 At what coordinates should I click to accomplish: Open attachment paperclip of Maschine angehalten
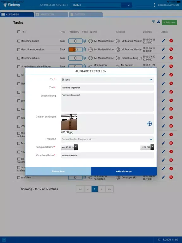pyautogui.click(x=84, y=49)
